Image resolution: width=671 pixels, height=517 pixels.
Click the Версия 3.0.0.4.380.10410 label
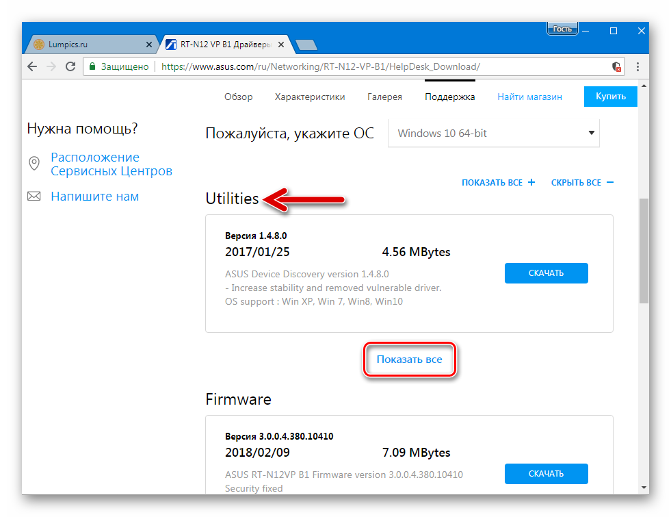tap(279, 436)
